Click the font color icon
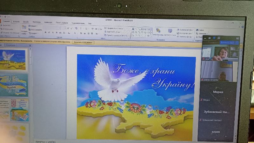 click(75, 33)
